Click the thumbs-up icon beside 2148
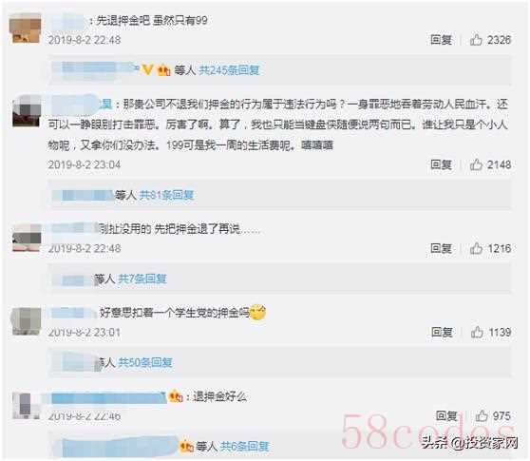The image size is (530, 461). pyautogui.click(x=476, y=164)
